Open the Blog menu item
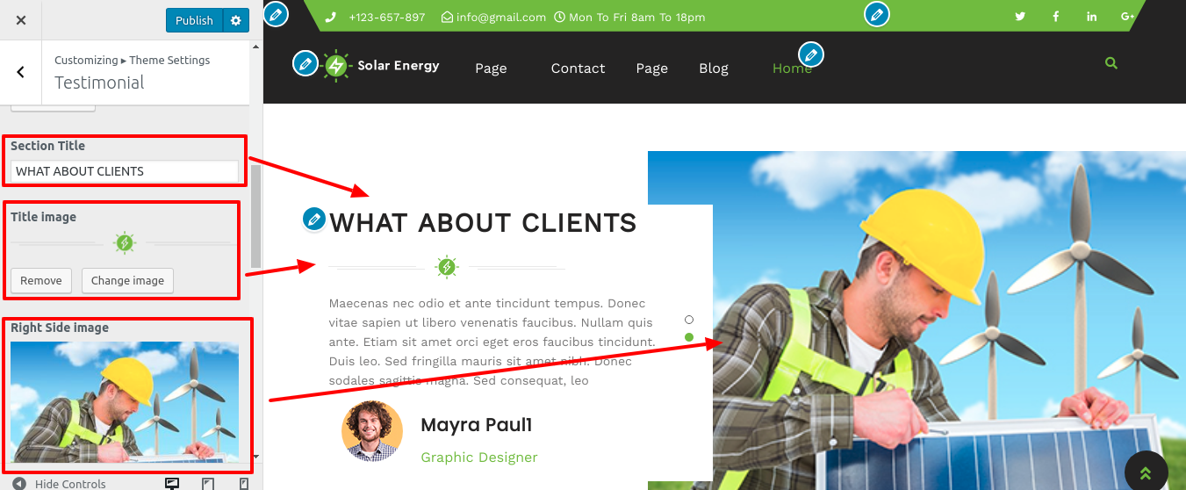The image size is (1186, 490). point(714,68)
